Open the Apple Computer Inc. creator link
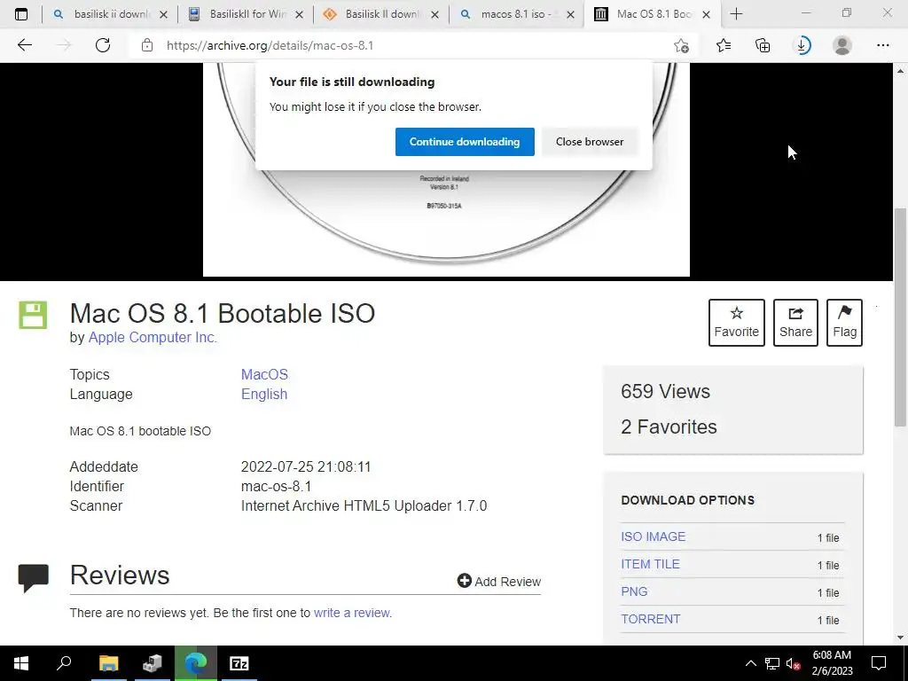 click(153, 337)
